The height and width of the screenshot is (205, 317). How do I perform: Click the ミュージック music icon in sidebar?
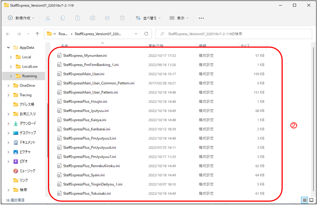tap(15, 171)
